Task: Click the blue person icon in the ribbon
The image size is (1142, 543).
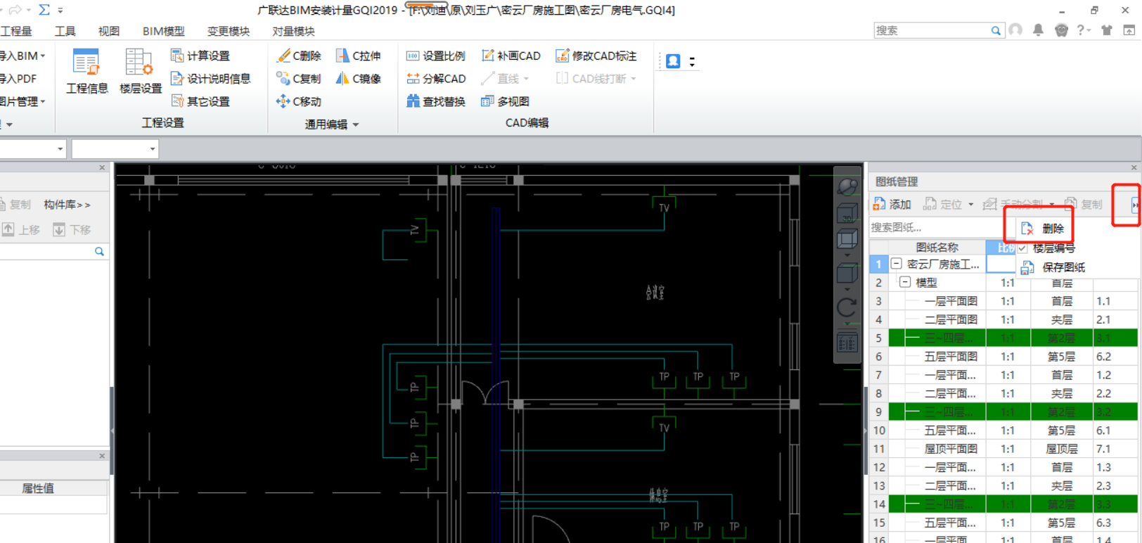Action: coord(673,61)
